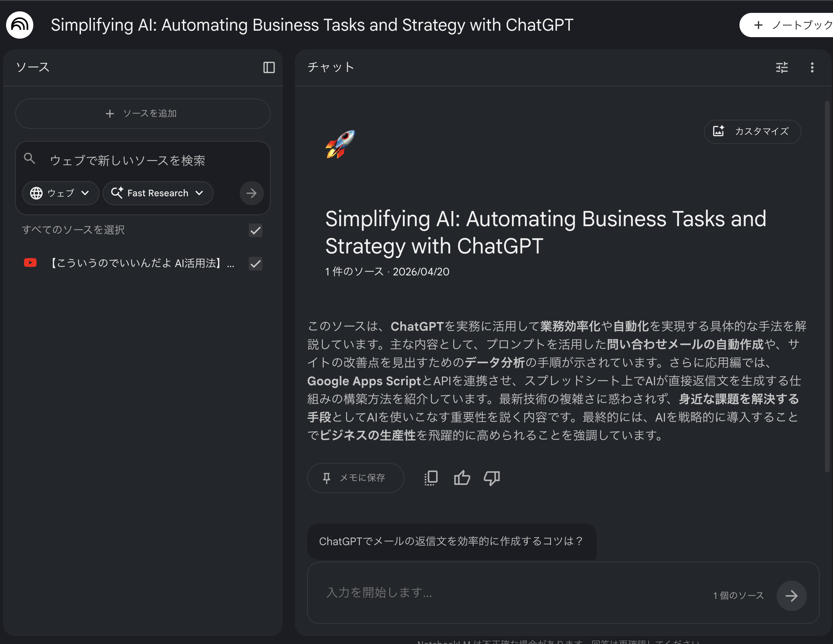Collapse the sources panel with sidebar icon
833x644 pixels.
[269, 67]
